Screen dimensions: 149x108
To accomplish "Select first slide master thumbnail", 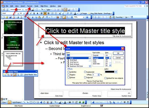I will click(13, 27).
